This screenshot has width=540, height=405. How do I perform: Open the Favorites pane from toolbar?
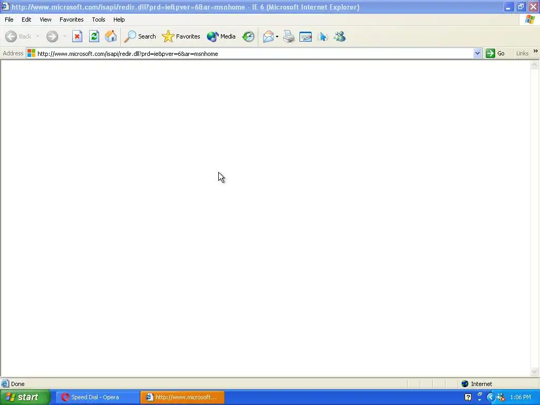pyautogui.click(x=181, y=36)
